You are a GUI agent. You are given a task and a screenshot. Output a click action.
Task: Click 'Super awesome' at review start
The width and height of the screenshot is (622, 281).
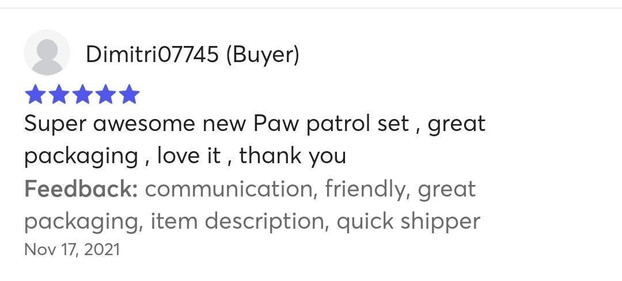tap(109, 124)
